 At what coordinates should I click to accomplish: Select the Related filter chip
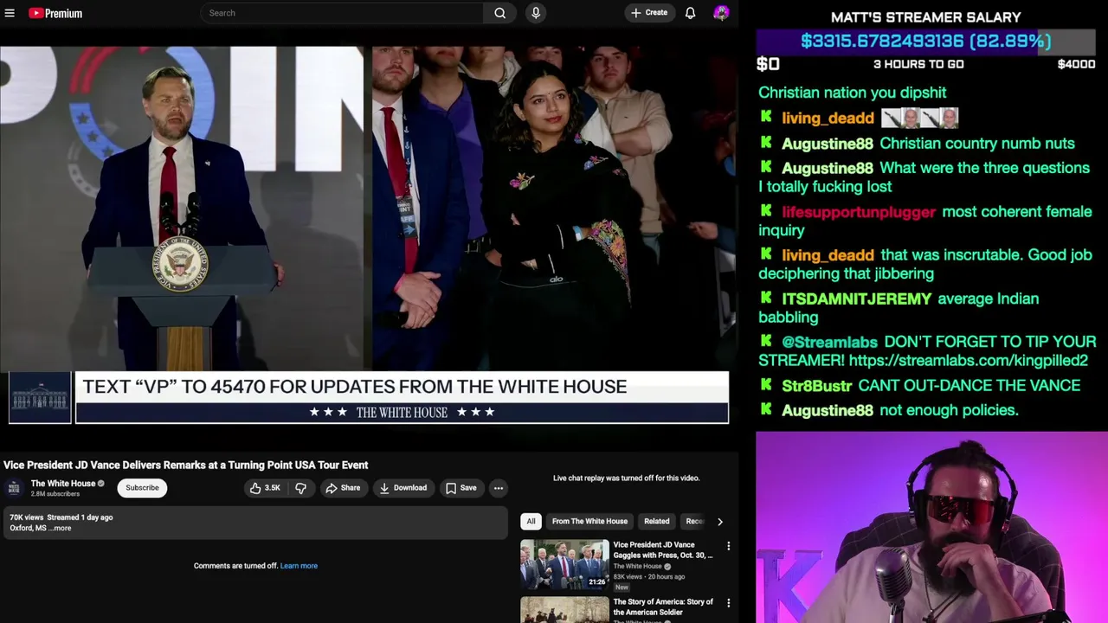point(656,521)
